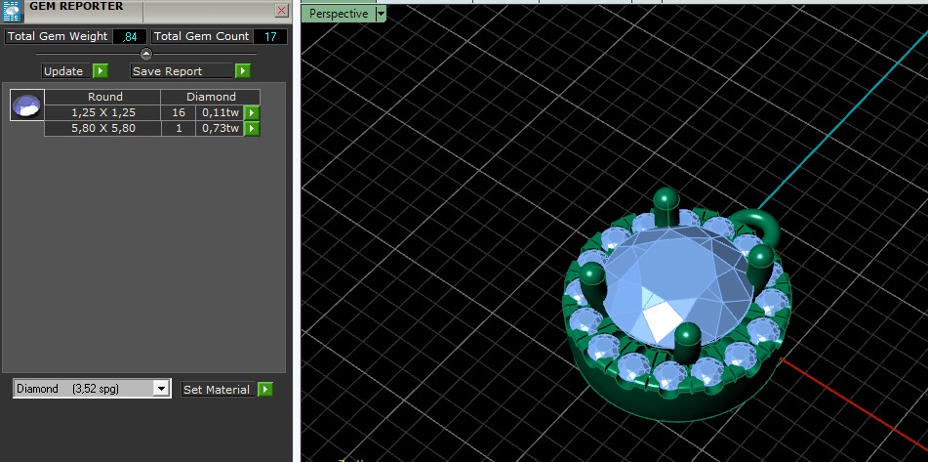Click the Update button
The height and width of the screenshot is (462, 928).
click(x=66, y=71)
